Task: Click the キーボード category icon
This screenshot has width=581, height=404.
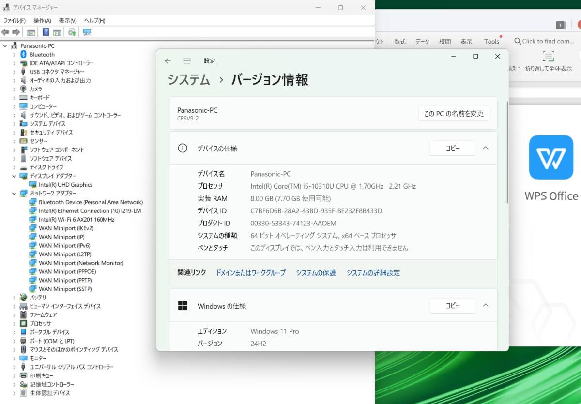Action: 23,98
